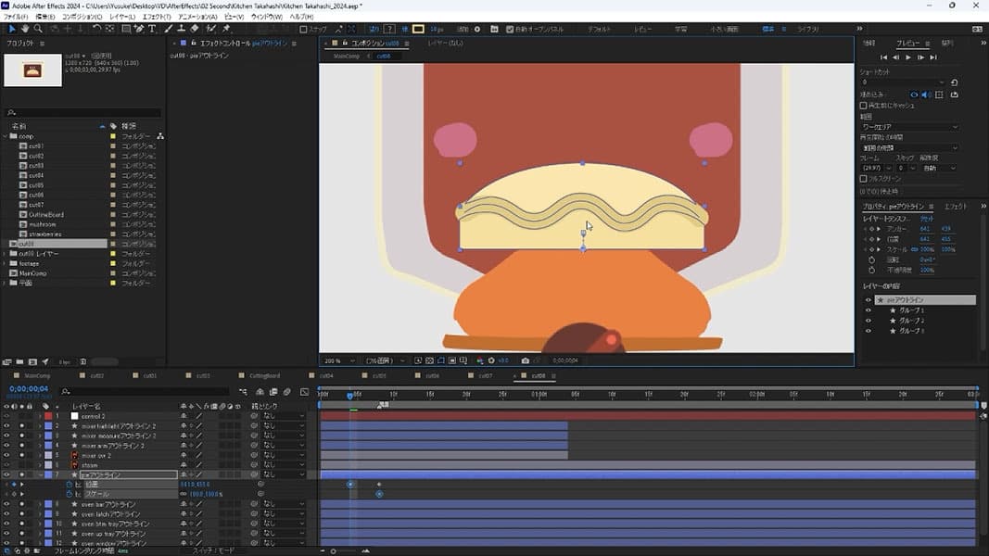Viewport: 989px width, 556px height.
Task: Enable the fullscreen checkbox in Preview panel
Action: tap(864, 179)
